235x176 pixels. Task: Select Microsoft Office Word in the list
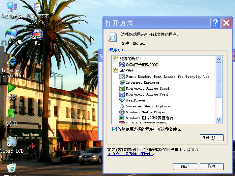[x=147, y=94]
